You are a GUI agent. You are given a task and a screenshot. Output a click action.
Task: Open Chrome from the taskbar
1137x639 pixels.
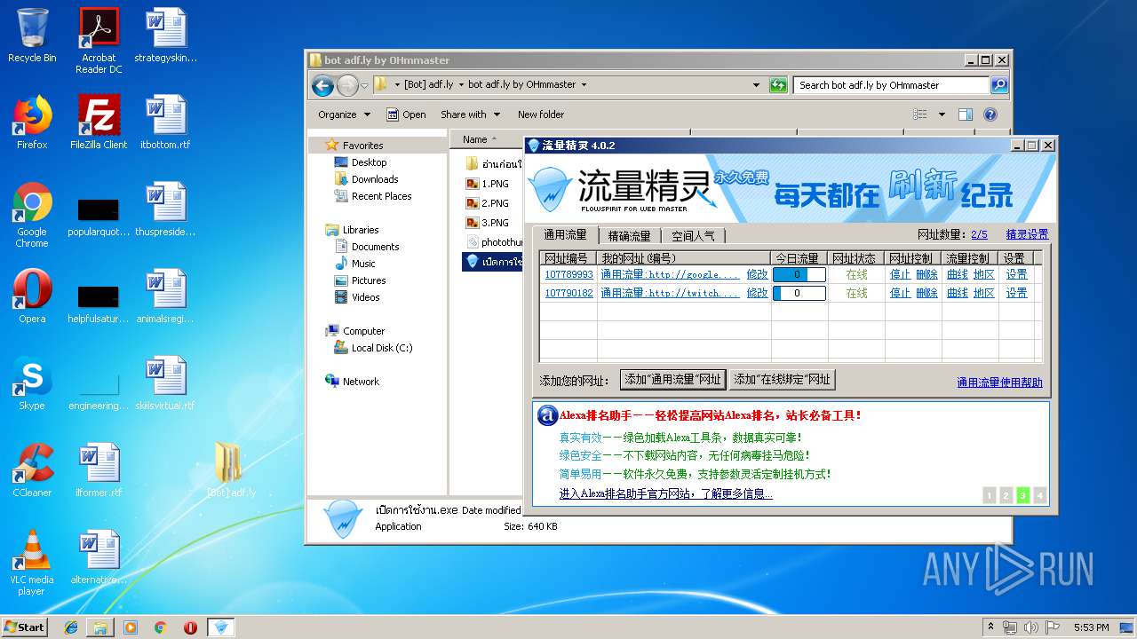[x=160, y=627]
